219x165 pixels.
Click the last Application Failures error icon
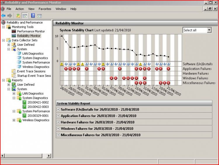168,69
